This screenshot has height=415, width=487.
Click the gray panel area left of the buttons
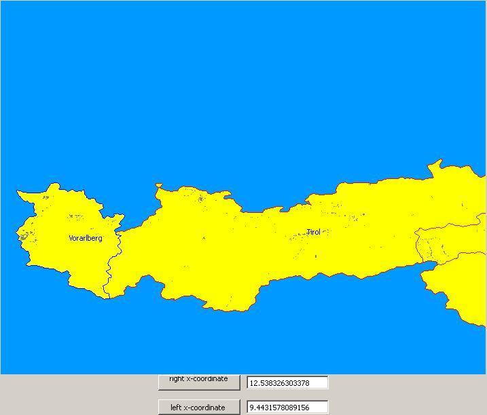click(x=75, y=395)
